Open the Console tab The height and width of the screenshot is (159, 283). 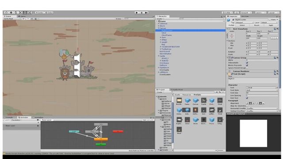tap(9, 117)
